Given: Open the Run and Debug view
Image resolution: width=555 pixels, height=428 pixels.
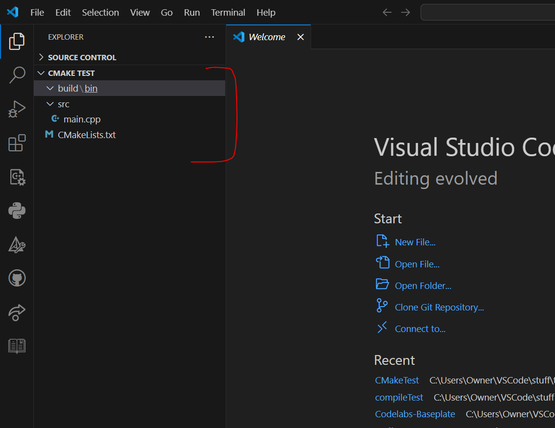Looking at the screenshot, I should 17,109.
